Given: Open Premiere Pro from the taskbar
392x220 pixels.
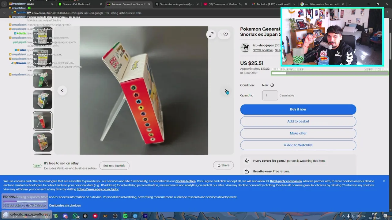Looking at the screenshot, I should (145, 216).
